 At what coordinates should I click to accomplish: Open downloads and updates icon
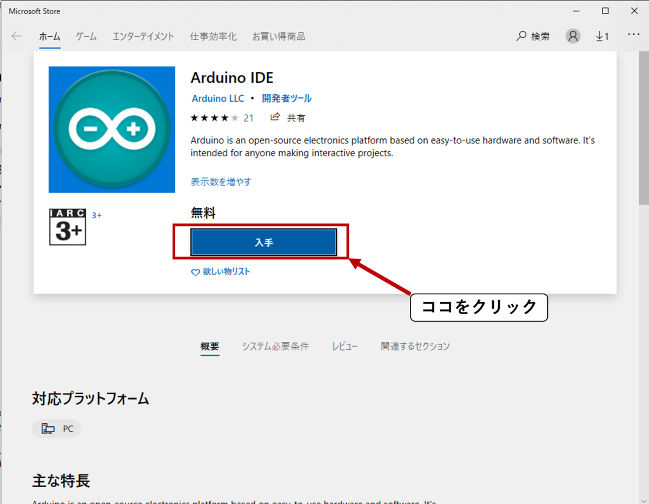pyautogui.click(x=602, y=36)
